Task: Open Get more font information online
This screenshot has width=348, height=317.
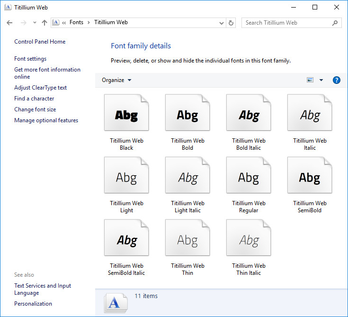Action: pos(47,73)
